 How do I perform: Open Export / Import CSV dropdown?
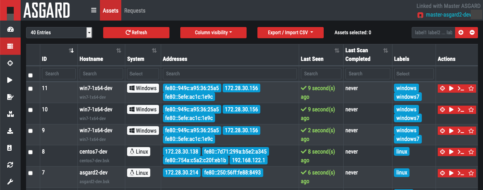(x=290, y=32)
